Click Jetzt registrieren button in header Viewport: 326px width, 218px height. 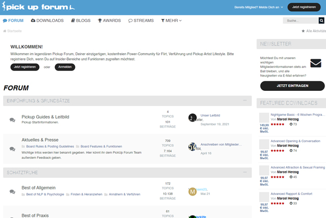click(304, 7)
